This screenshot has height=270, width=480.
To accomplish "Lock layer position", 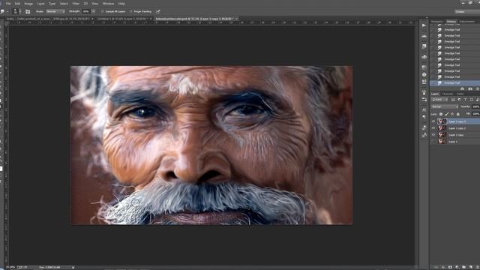I will [452, 114].
